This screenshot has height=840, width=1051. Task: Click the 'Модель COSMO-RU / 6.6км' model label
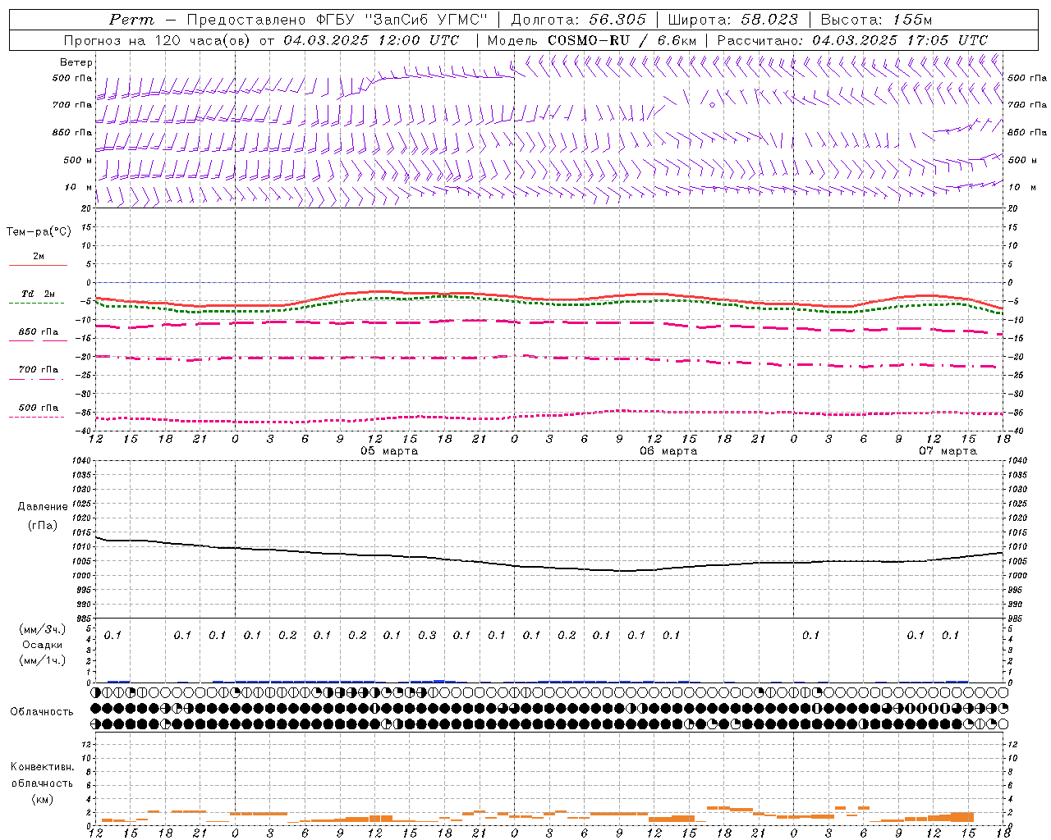pos(592,40)
